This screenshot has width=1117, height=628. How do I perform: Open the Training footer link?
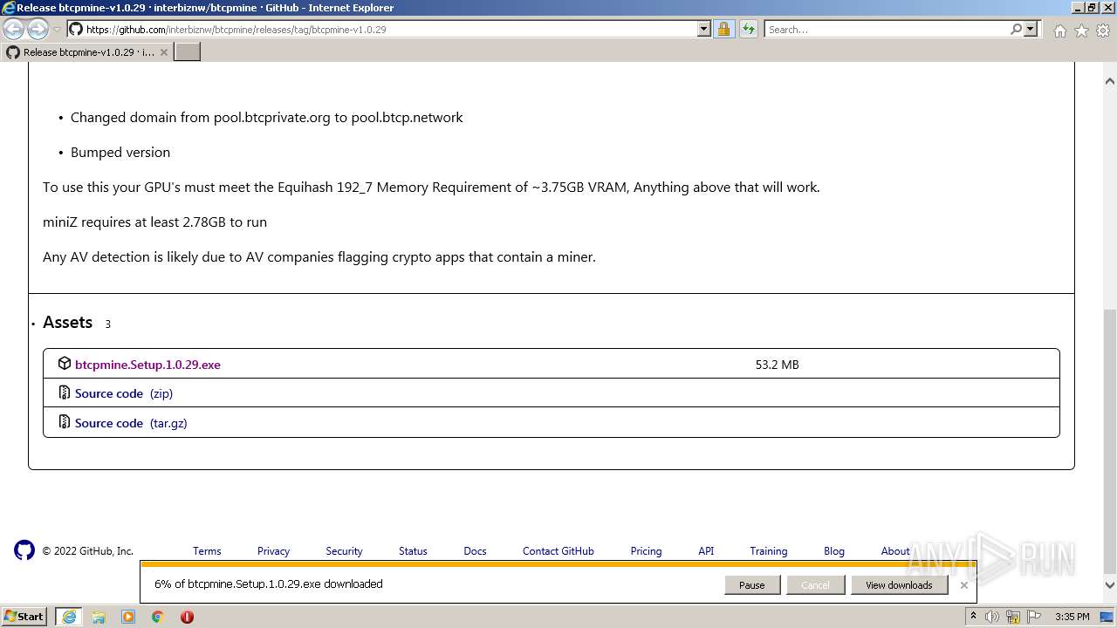click(769, 551)
